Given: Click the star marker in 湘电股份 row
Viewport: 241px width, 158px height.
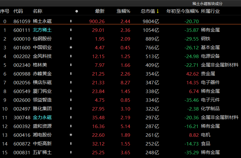Looking at the screenshot, I should (x=71, y=135).
